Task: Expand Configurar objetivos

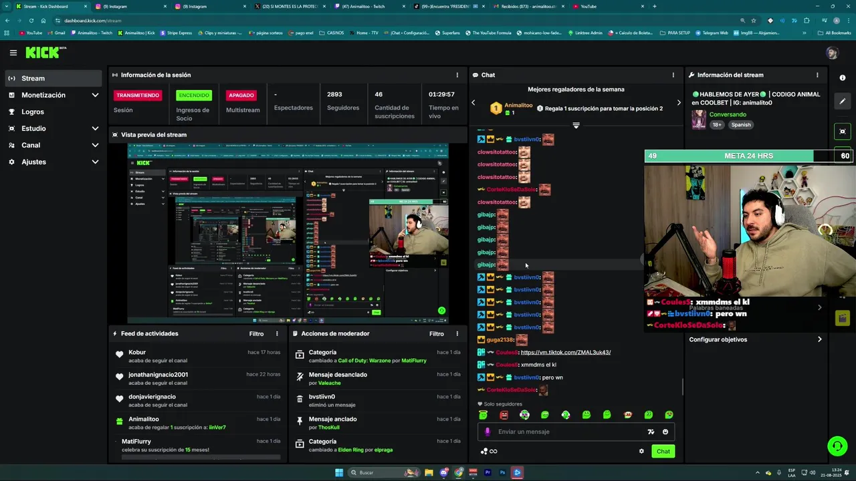Action: click(x=756, y=339)
